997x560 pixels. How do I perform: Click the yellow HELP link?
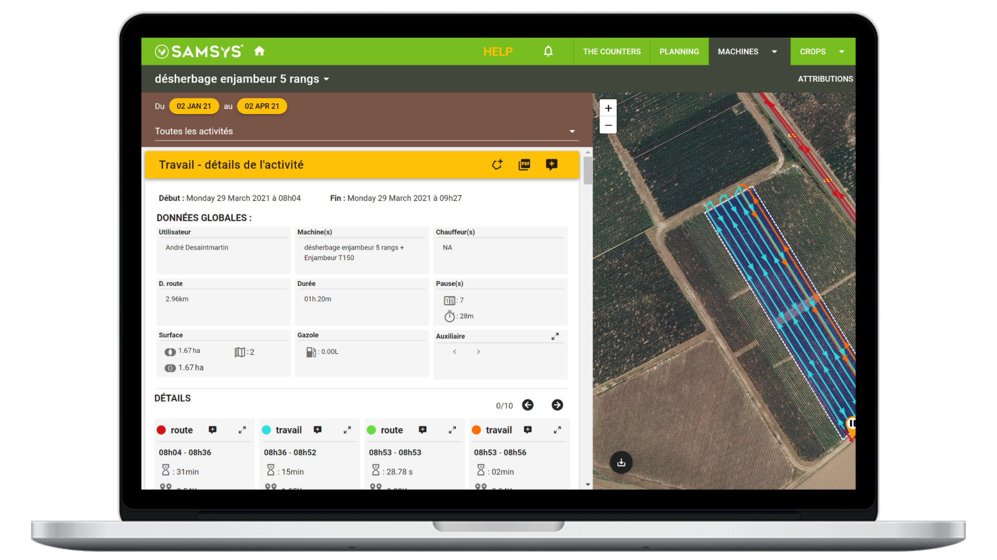[x=498, y=52]
